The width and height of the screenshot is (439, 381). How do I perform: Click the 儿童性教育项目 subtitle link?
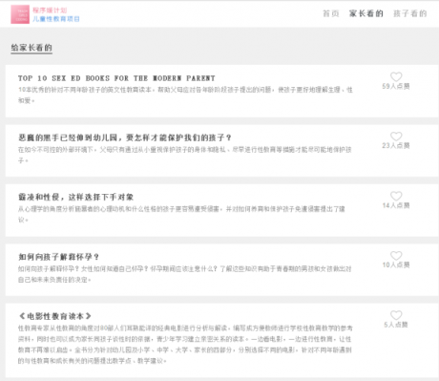(x=56, y=19)
